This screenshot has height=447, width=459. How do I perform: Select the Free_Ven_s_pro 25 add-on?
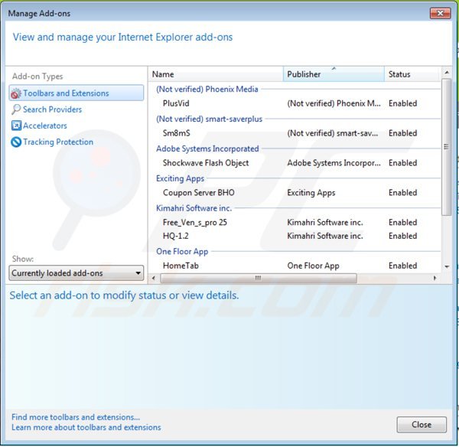(195, 223)
